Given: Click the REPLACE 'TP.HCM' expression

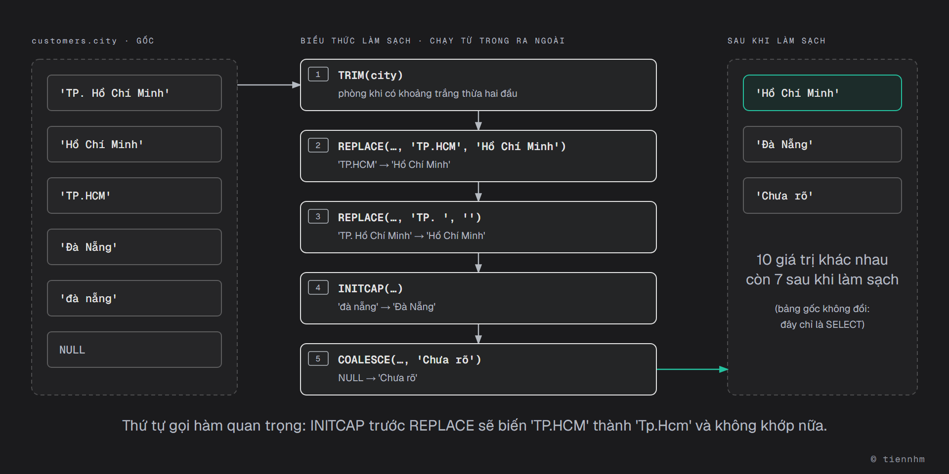Looking at the screenshot, I should click(x=452, y=146).
